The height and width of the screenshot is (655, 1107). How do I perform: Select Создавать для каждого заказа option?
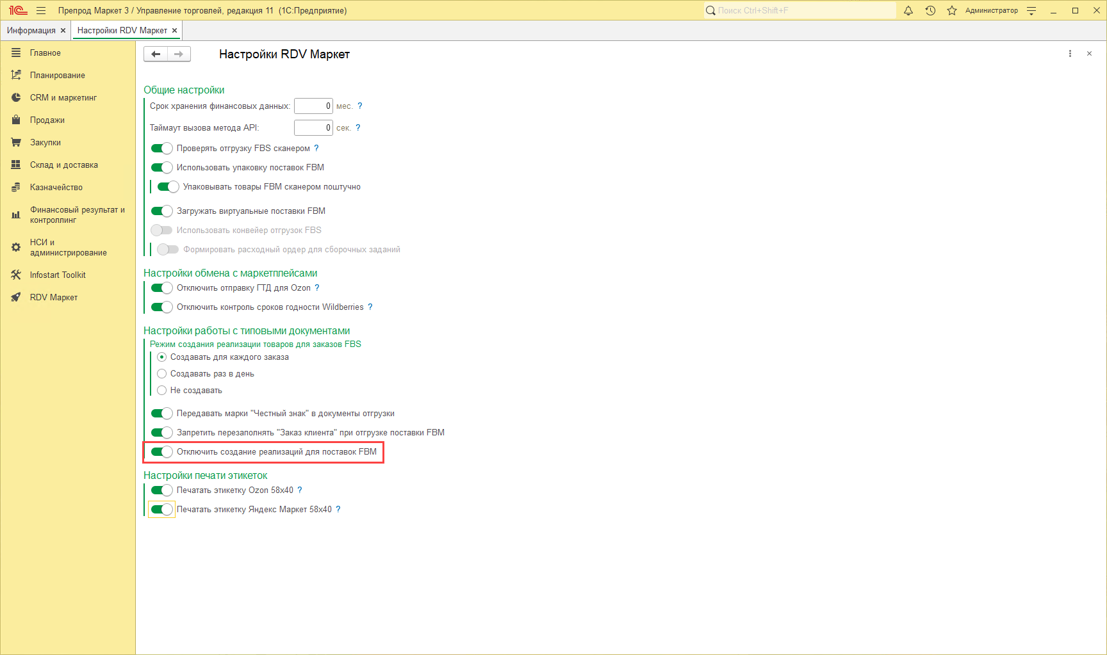[x=161, y=357]
